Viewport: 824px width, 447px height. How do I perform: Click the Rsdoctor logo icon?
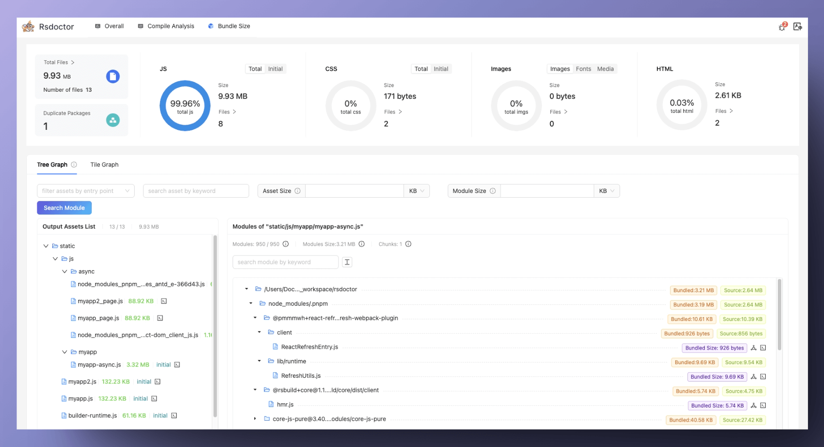tap(28, 26)
